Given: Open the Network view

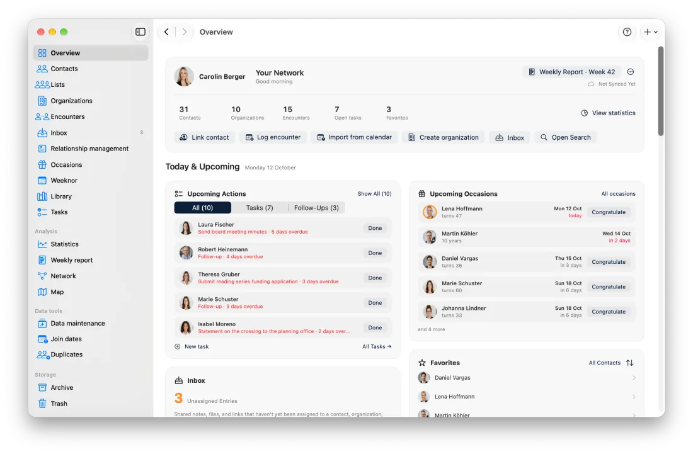Looking at the screenshot, I should (x=90, y=276).
